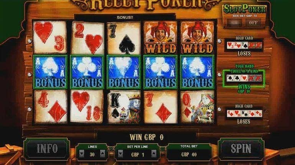Viewport: 295px width, 165px height.
Task: Click the center heart Bonus symbol
Action: point(124,72)
